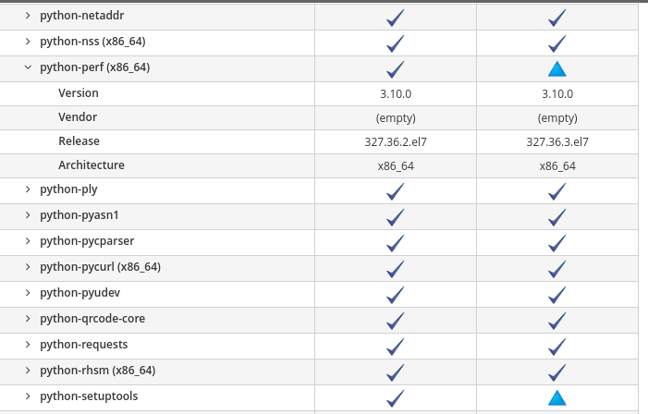648x414 pixels.
Task: Expand python-pyudev chevron
Action: point(28,293)
